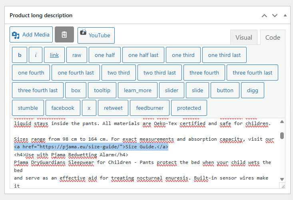Screen dimensions: 293x200
Task: Insert the retweet shortcode
Action: click(x=113, y=108)
